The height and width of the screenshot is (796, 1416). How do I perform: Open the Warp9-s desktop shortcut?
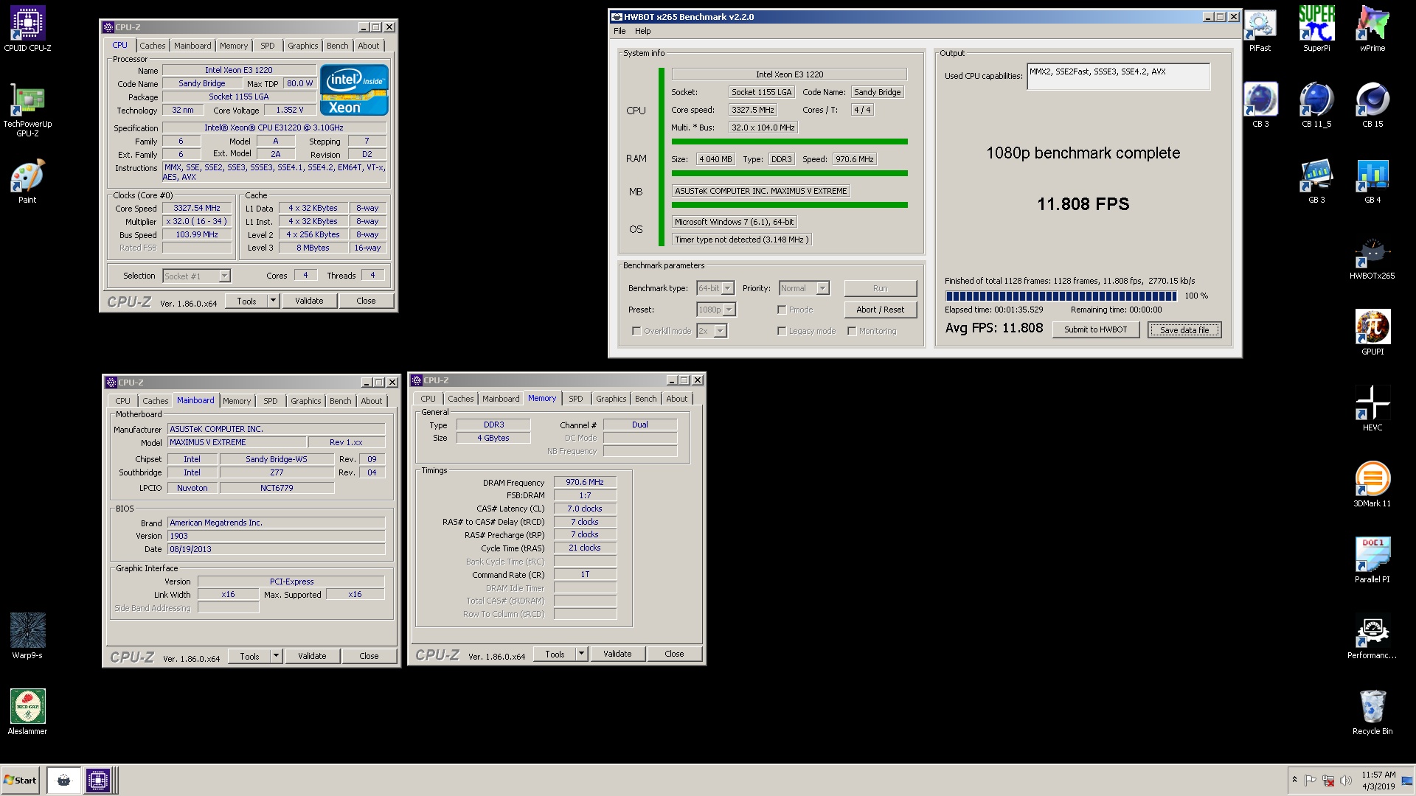tap(27, 636)
